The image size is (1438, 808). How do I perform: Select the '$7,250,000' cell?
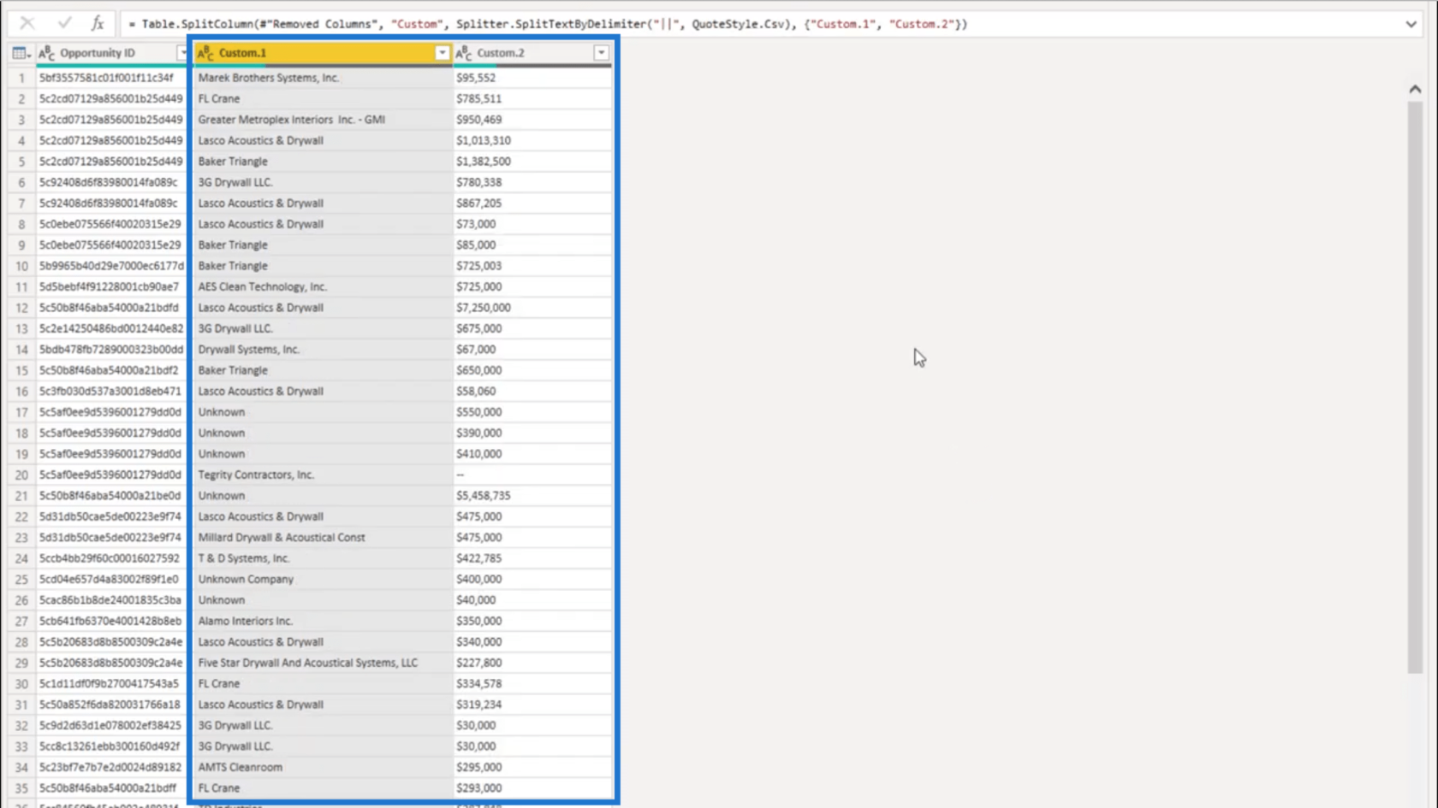(532, 308)
